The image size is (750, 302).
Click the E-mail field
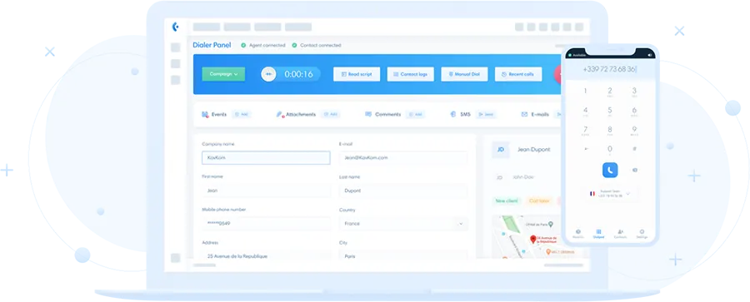click(x=403, y=158)
